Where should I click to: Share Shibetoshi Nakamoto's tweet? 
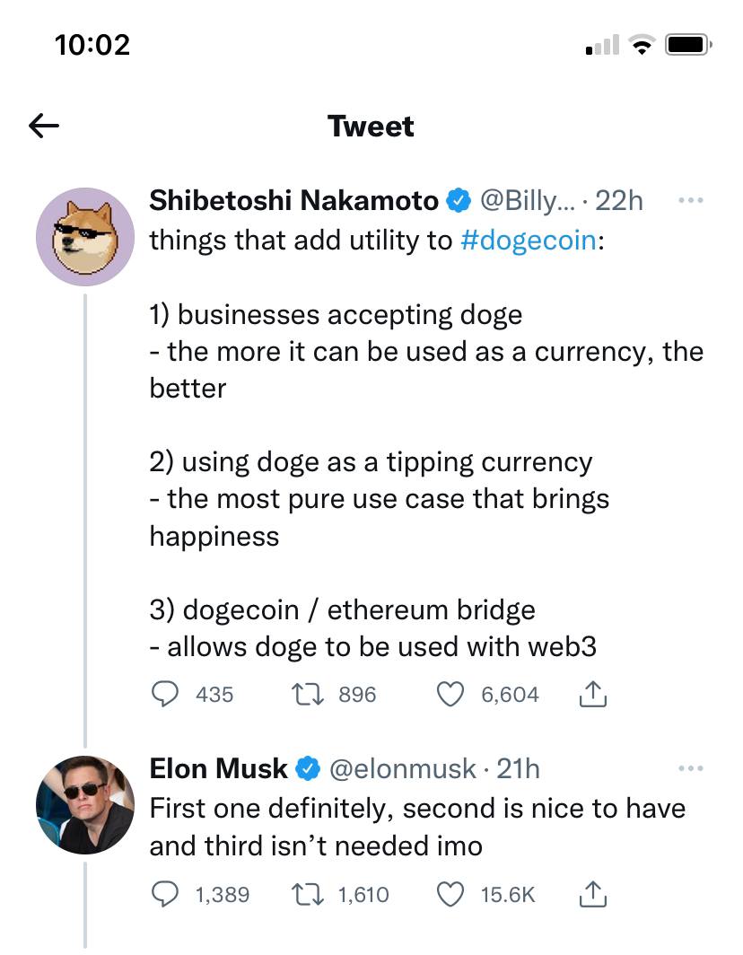(592, 694)
